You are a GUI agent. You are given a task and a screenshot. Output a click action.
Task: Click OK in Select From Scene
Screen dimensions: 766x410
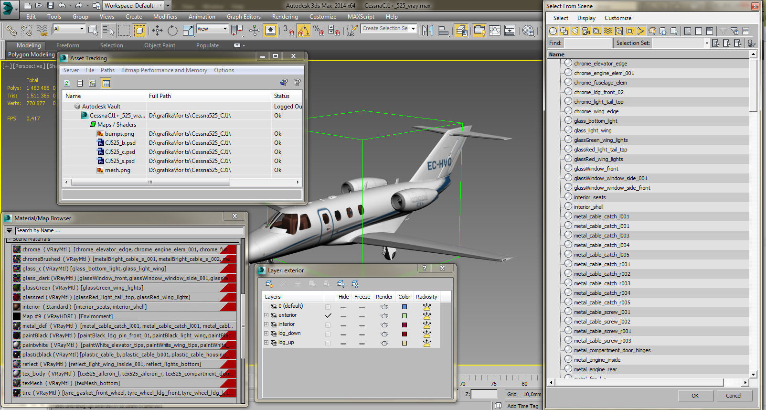tap(695, 396)
